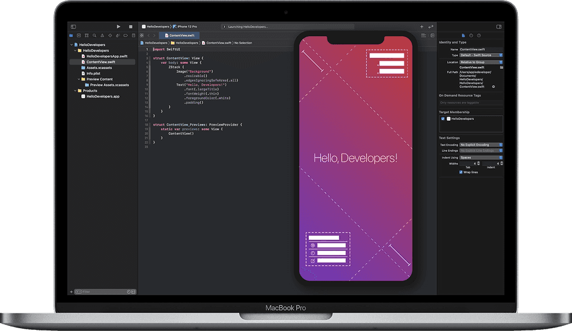This screenshot has height=331, width=572.
Task: Switch to the Quick Help inspector
Action: click(x=478, y=36)
